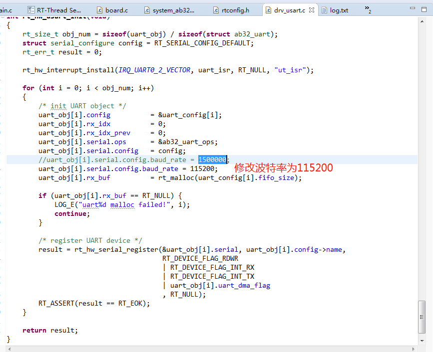The width and height of the screenshot is (433, 352).
Task: Click the config->name argument
Action: 318,249
